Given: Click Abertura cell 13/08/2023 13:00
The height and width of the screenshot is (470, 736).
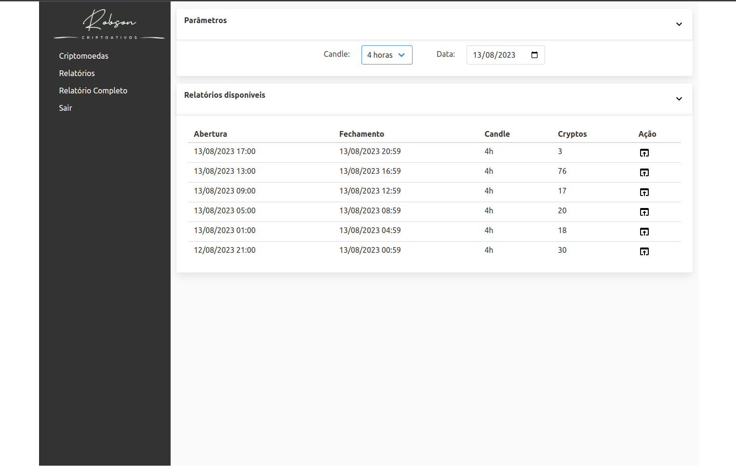Looking at the screenshot, I should click(x=225, y=171).
